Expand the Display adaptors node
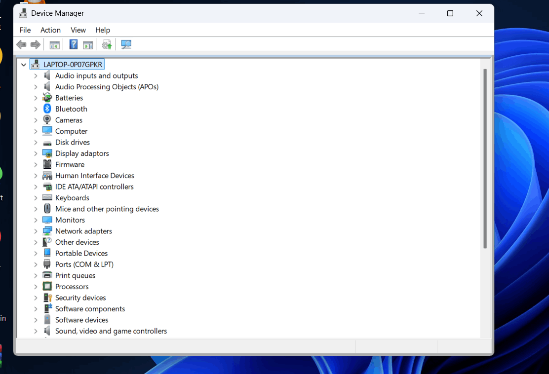549x374 pixels. click(36, 153)
